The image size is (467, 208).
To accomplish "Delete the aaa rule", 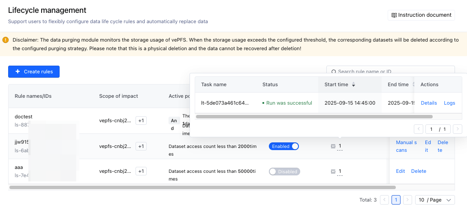I will (x=419, y=171).
